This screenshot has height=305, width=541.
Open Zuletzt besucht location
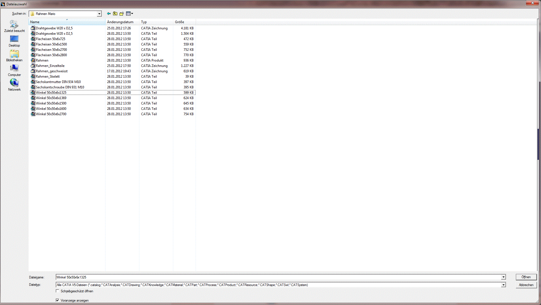pyautogui.click(x=14, y=26)
